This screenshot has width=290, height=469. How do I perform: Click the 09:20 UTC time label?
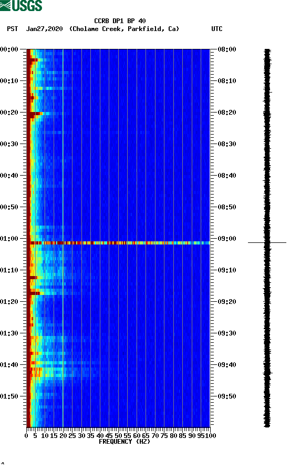[227, 302]
